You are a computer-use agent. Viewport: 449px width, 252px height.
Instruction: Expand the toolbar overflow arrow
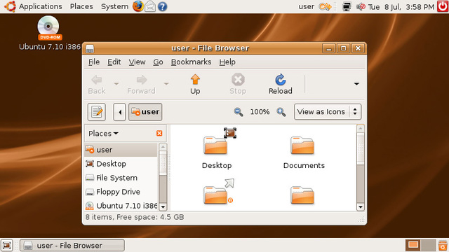pyautogui.click(x=356, y=84)
